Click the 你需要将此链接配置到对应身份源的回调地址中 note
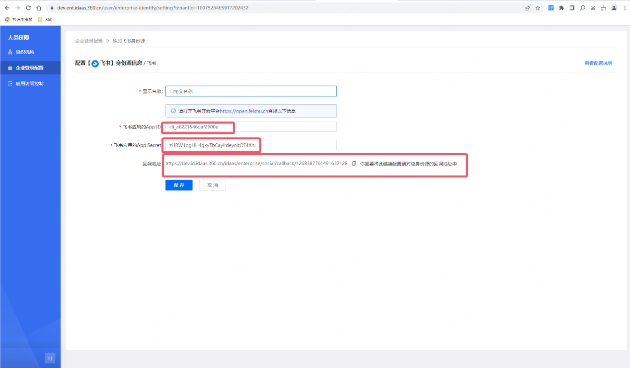Image resolution: width=630 pixels, height=368 pixels. coord(408,163)
